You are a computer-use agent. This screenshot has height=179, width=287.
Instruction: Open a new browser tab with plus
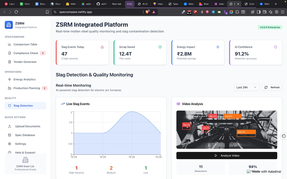(x=276, y=4)
